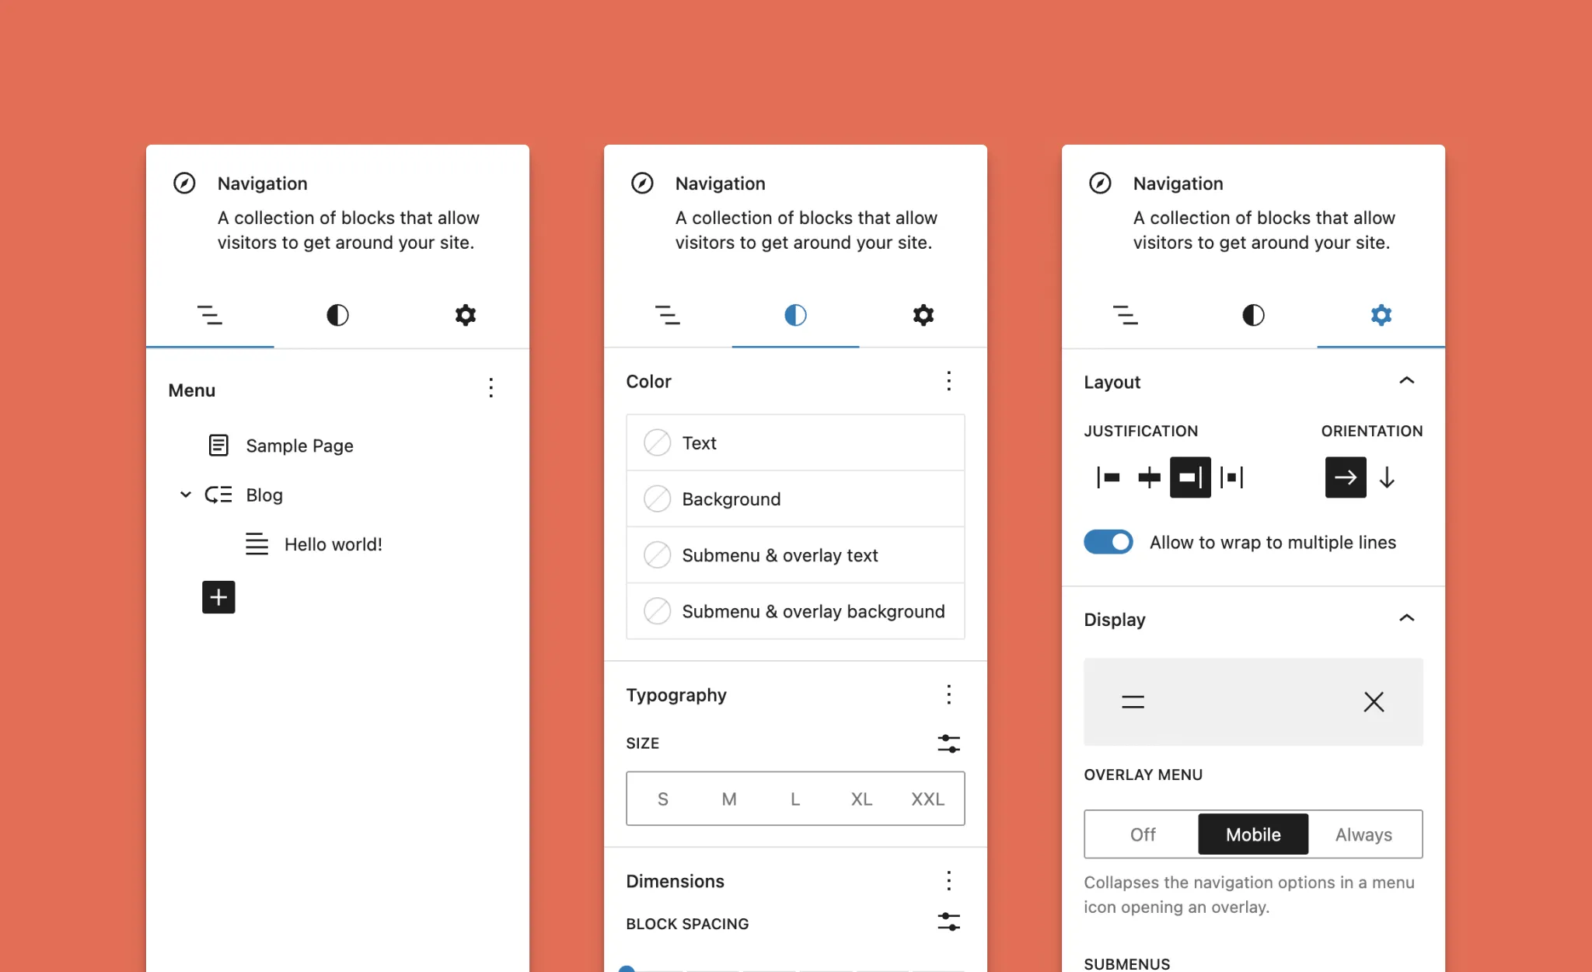This screenshot has width=1592, height=972.
Task: Select justify items left icon
Action: point(1108,477)
